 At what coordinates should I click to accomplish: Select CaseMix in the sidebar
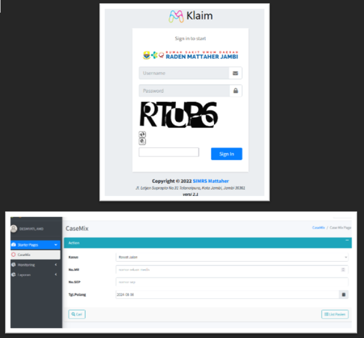(x=24, y=254)
